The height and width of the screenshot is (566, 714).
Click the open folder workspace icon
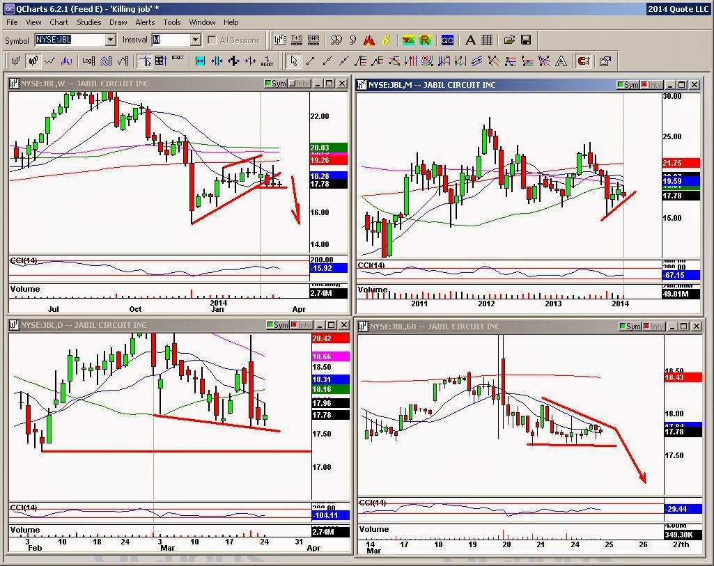point(509,40)
